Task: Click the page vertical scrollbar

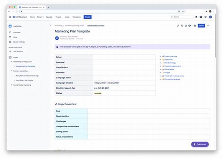Action: tap(215, 36)
